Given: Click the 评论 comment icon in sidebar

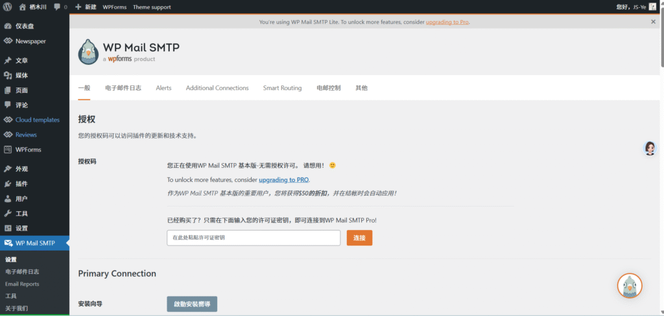Looking at the screenshot, I should click(x=8, y=105).
